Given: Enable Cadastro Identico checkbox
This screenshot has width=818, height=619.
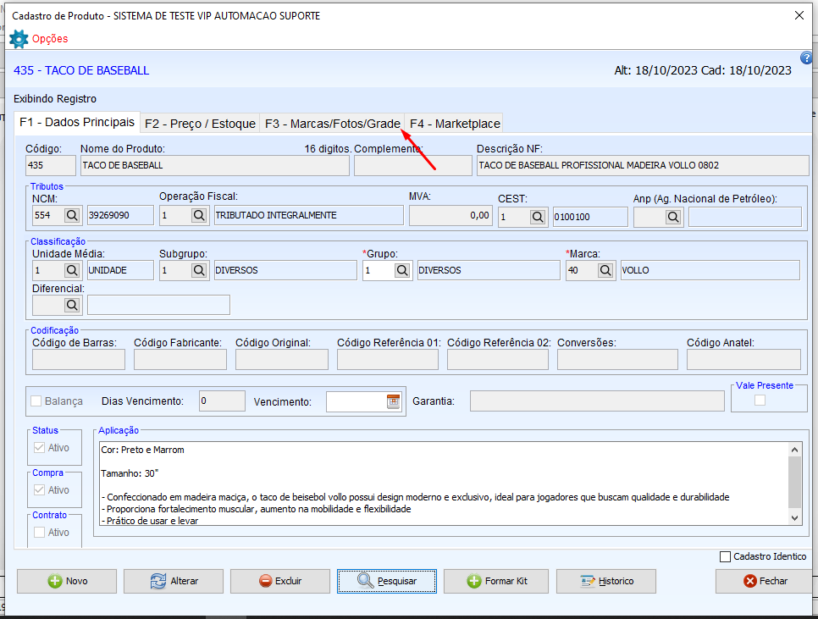Looking at the screenshot, I should click(x=725, y=556).
